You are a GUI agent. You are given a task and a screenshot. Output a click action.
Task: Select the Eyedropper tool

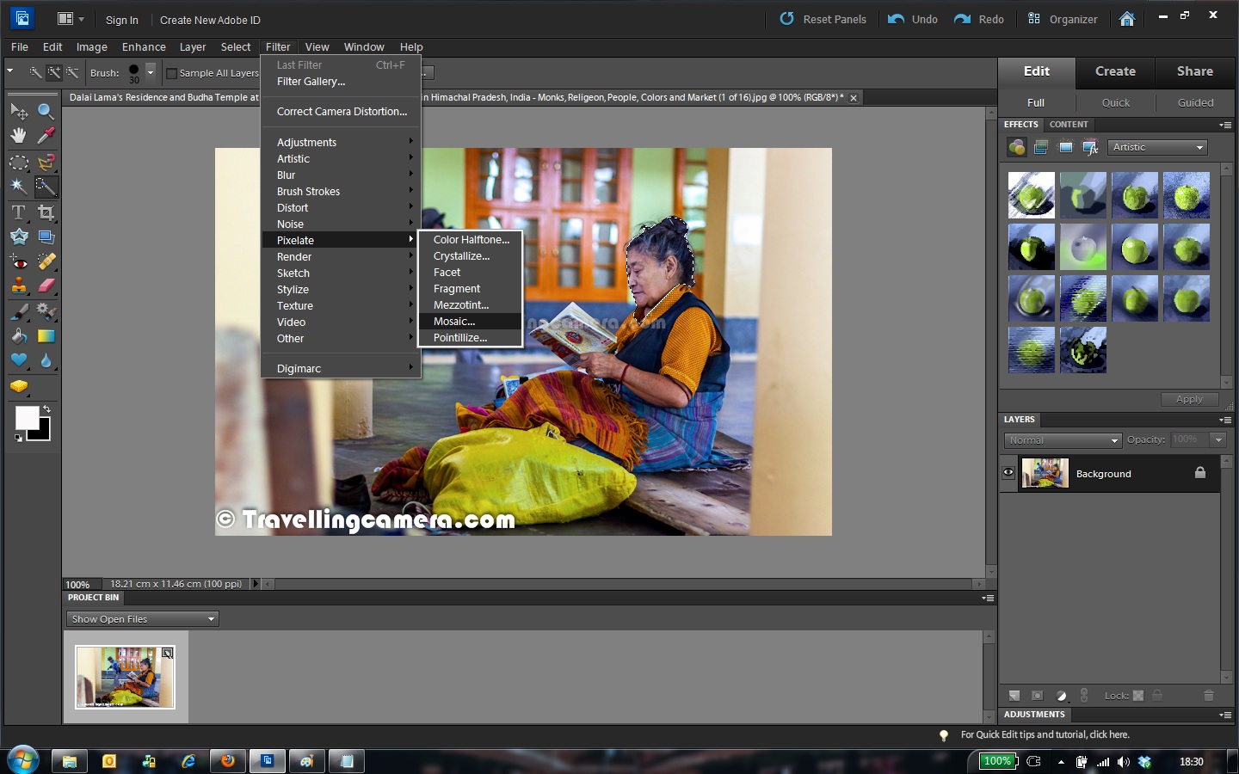(46, 136)
